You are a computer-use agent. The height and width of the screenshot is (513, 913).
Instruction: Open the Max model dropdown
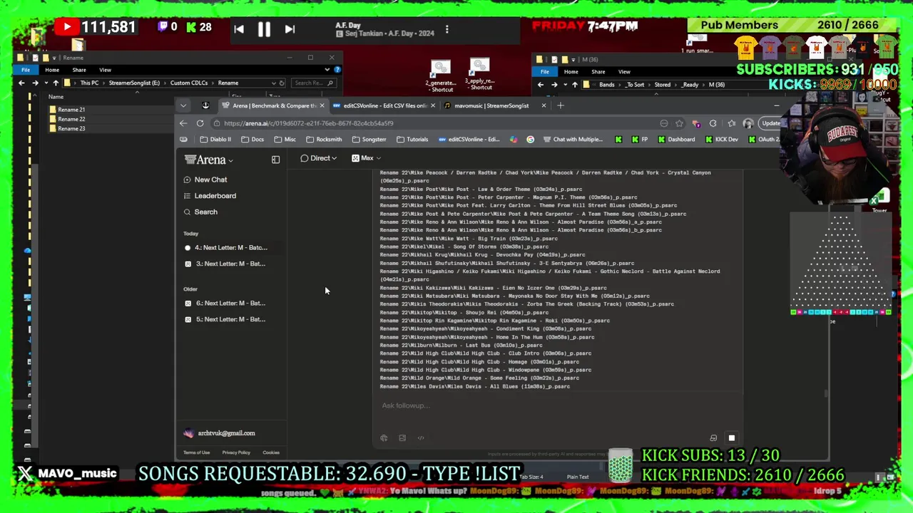coord(366,158)
